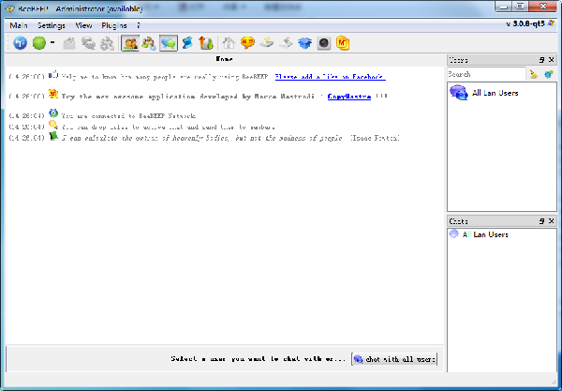Screen dimensions: 562x391
Task: Toggle the chat bubbles panel toolbar button
Action: coord(169,43)
